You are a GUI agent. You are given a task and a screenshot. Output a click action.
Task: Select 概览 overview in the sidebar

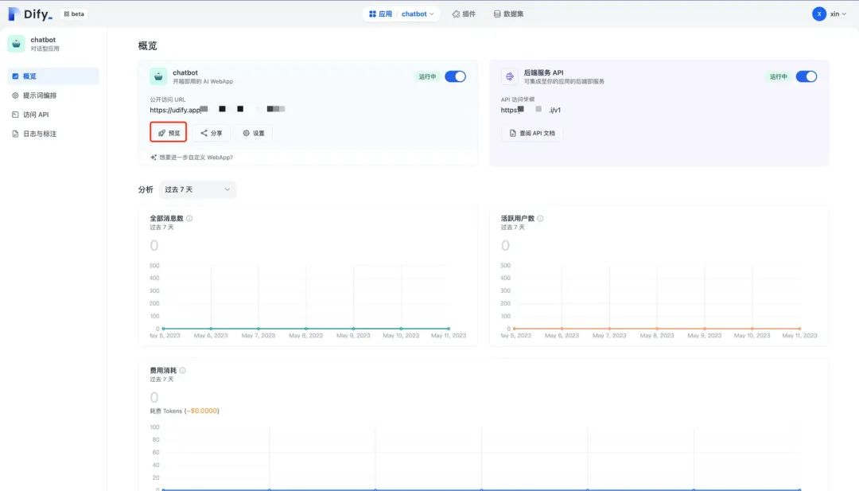tap(53, 76)
